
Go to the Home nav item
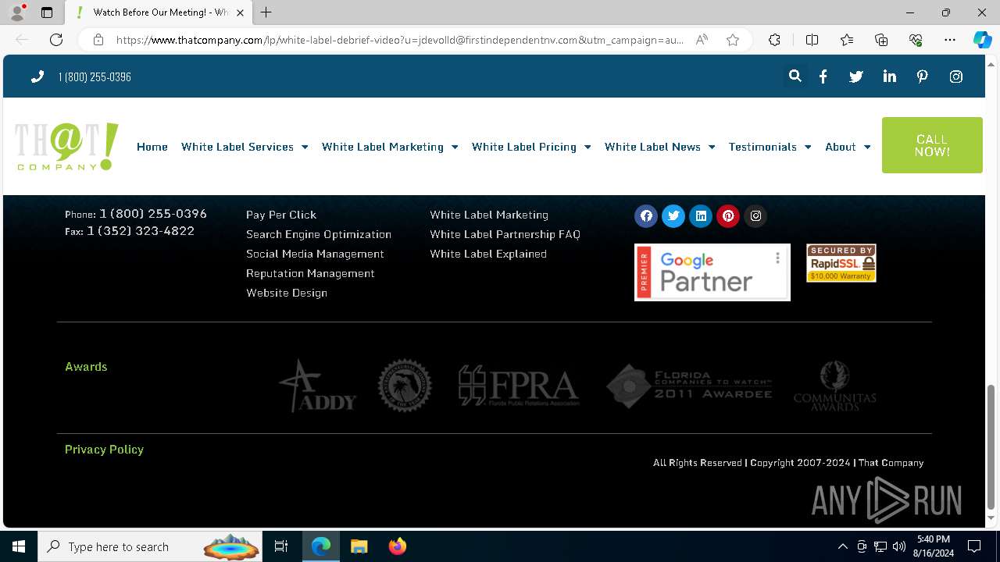(152, 147)
